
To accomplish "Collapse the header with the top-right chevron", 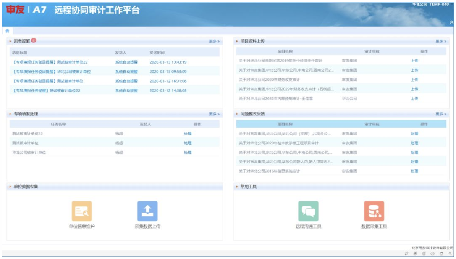I will click(x=451, y=22).
